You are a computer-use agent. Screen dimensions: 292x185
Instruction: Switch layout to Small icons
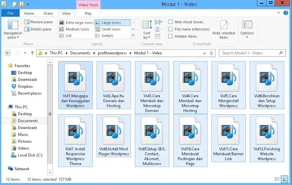tap(108, 29)
